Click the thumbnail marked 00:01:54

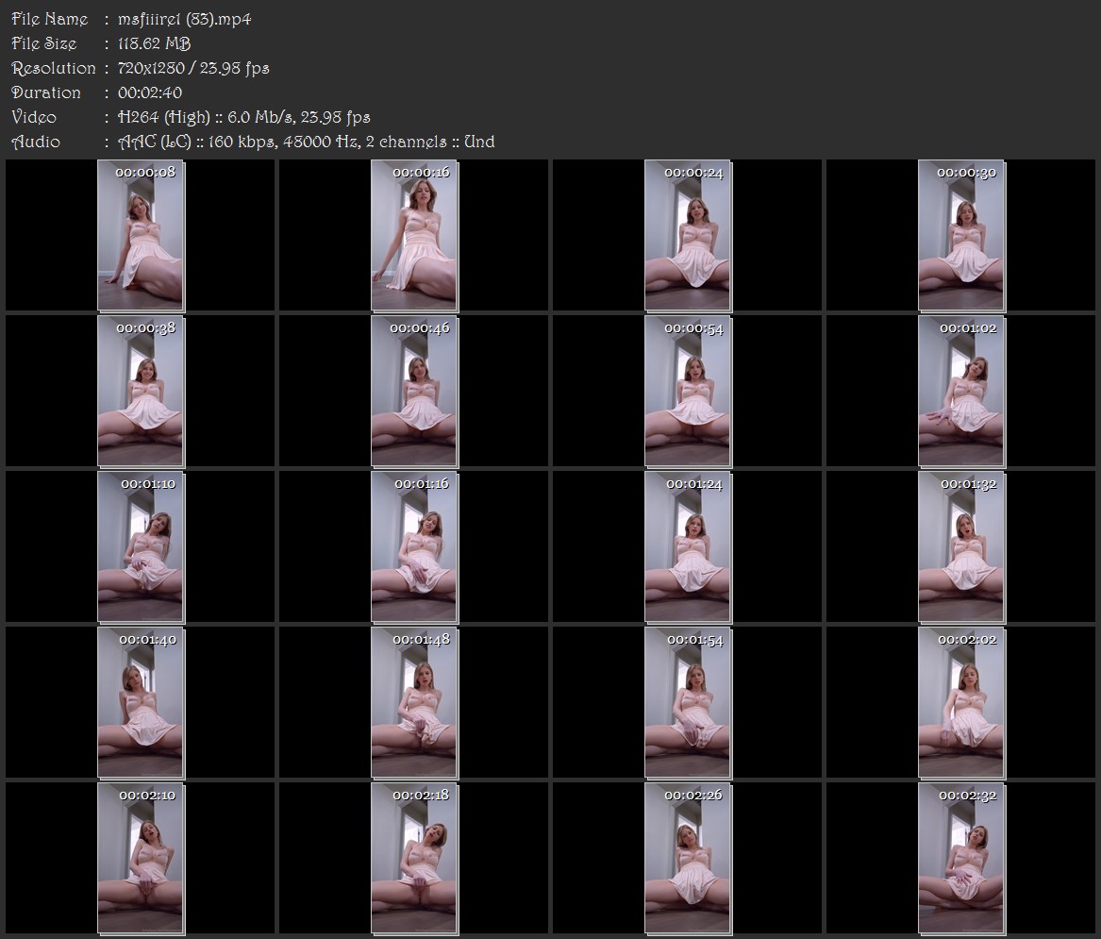[688, 703]
